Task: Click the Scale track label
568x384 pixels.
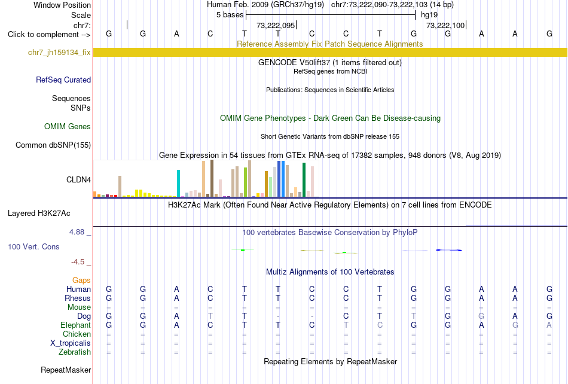Action: [x=81, y=15]
